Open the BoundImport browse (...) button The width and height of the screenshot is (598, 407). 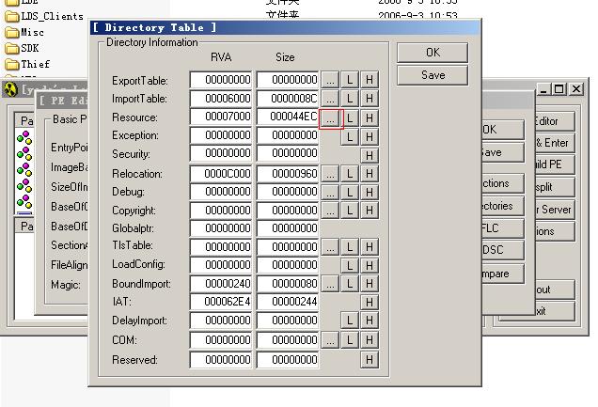pos(330,284)
